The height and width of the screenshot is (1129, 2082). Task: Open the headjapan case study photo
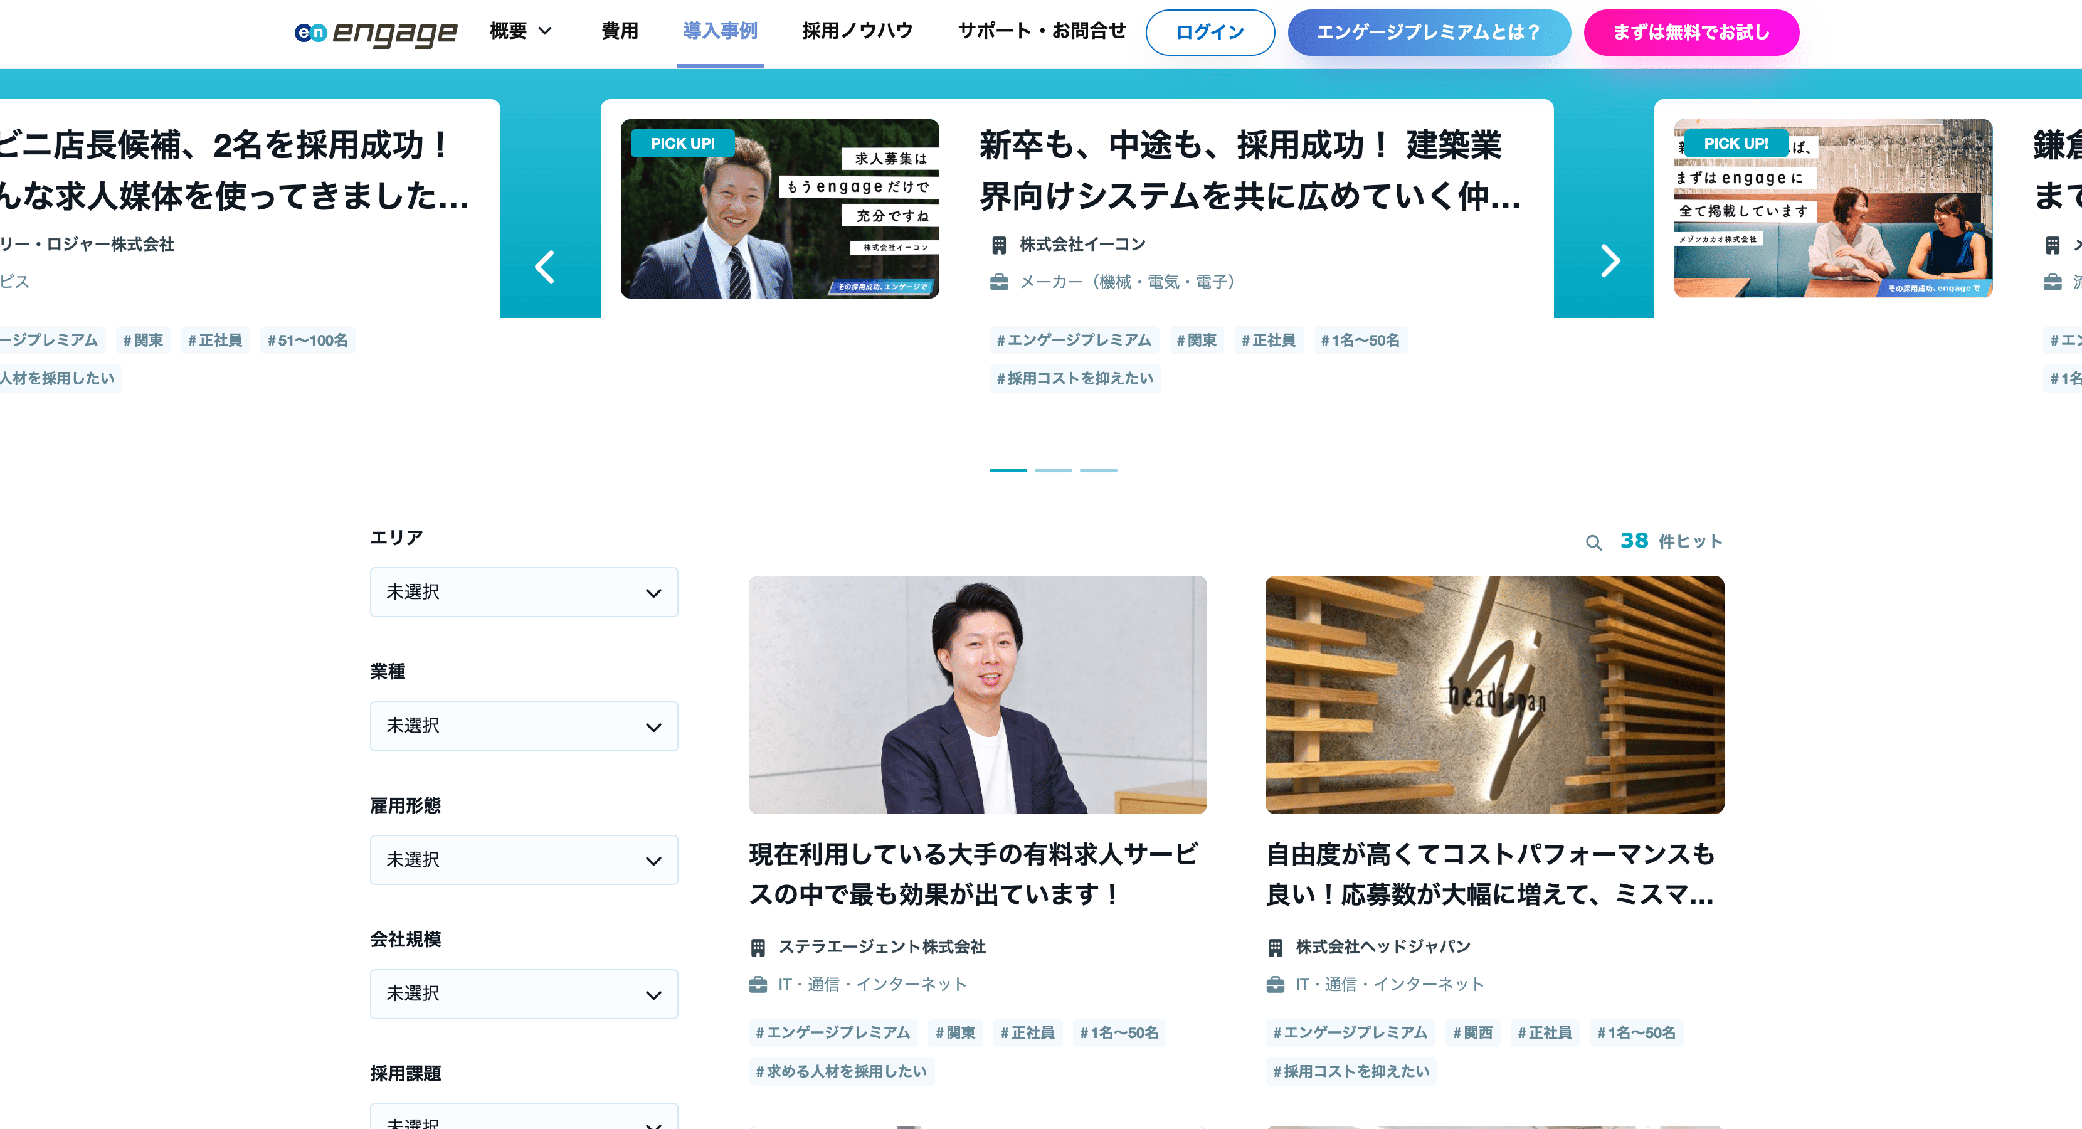(1494, 695)
